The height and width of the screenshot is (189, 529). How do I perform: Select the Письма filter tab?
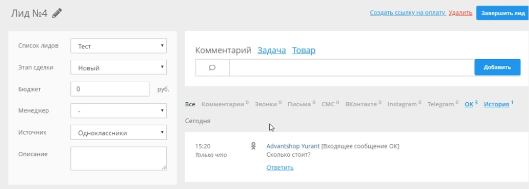(x=301, y=104)
